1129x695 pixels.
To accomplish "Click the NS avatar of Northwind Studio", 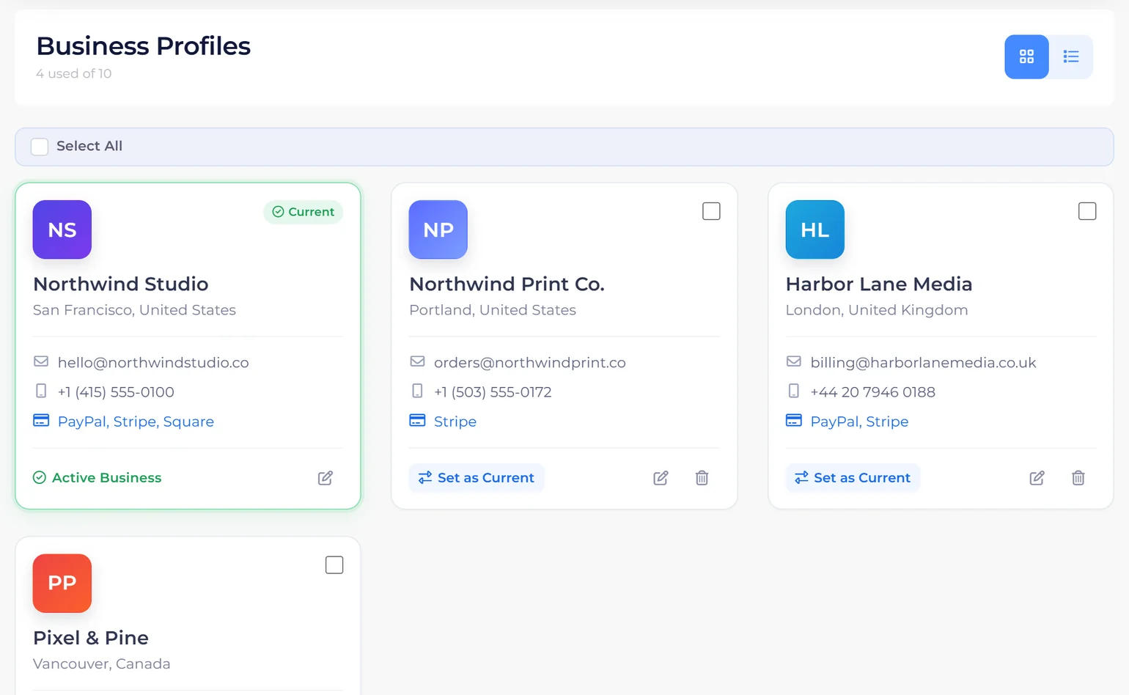I will click(62, 229).
